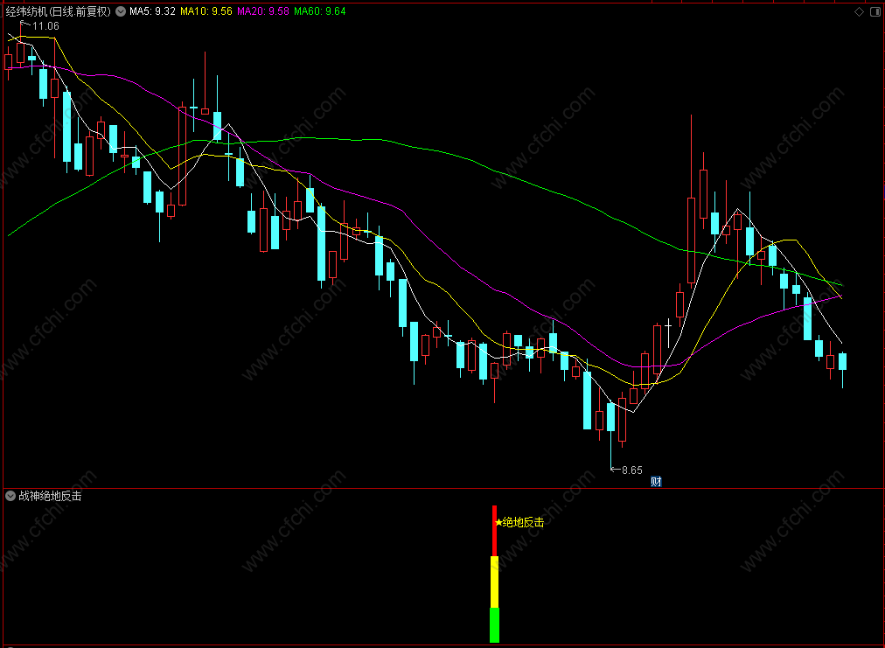Click the MA20: 9.58 label
The height and width of the screenshot is (648, 885).
[x=263, y=11]
